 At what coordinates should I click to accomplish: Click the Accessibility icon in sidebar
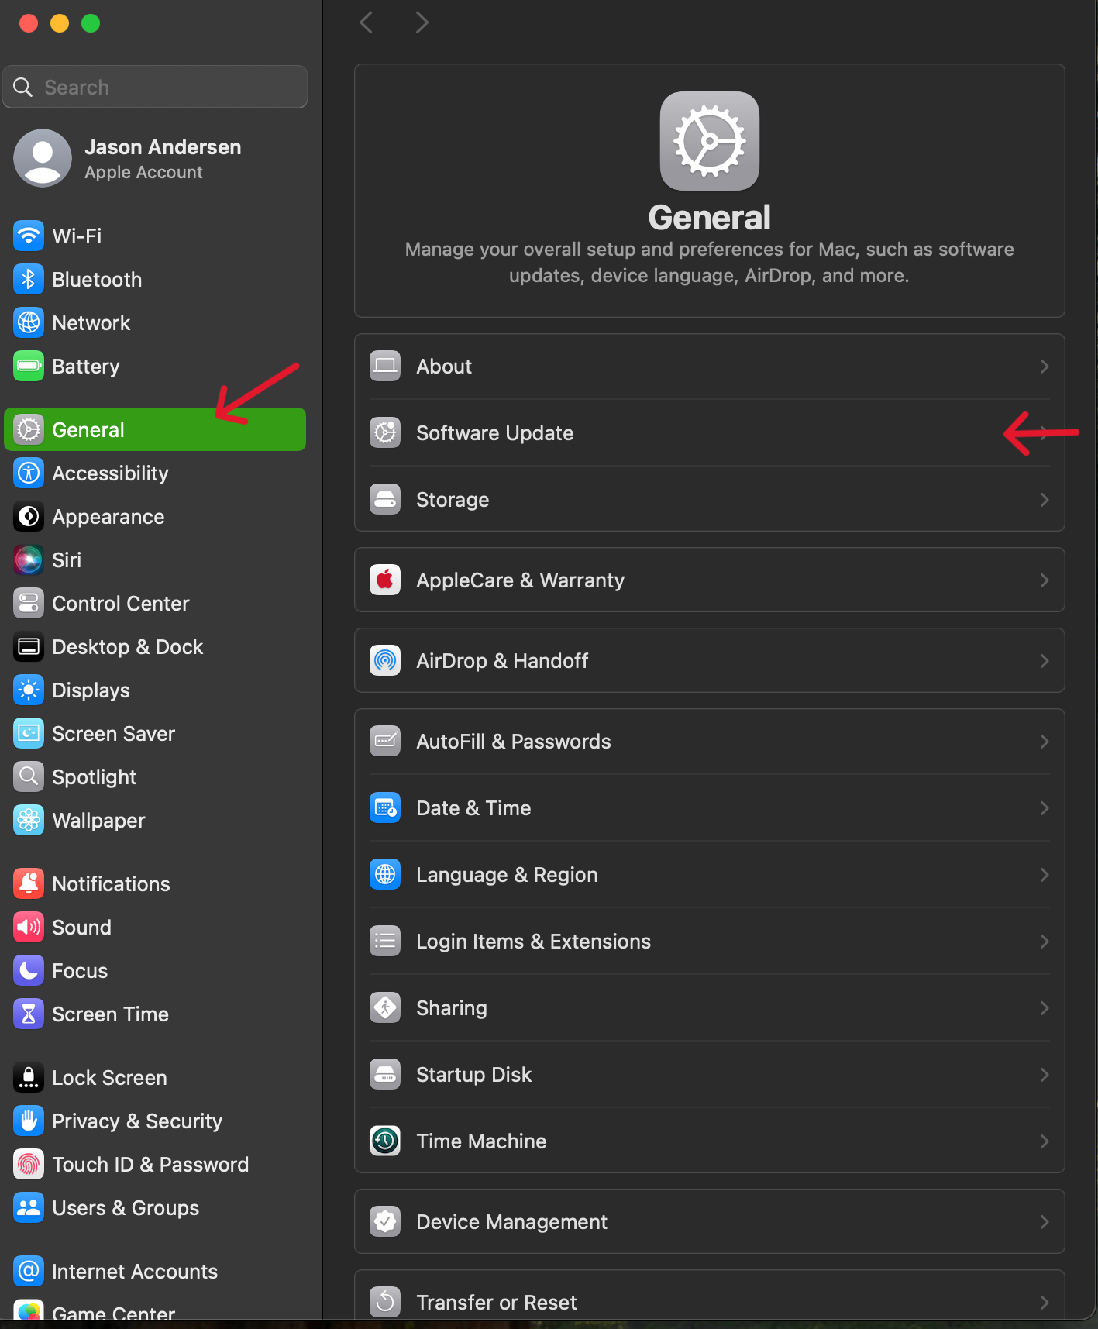[29, 473]
